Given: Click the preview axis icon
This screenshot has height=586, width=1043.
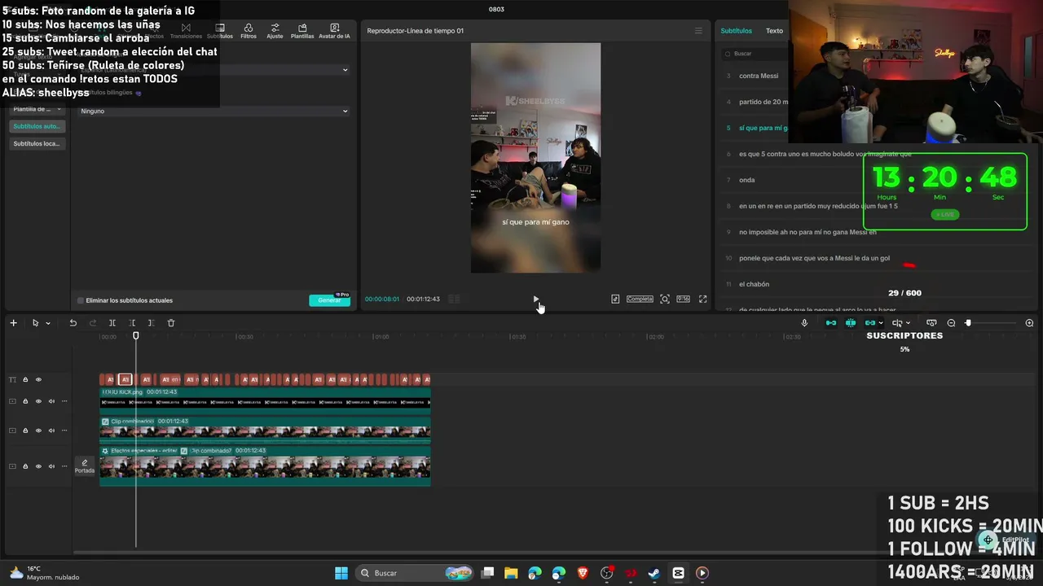Looking at the screenshot, I should pos(897,323).
